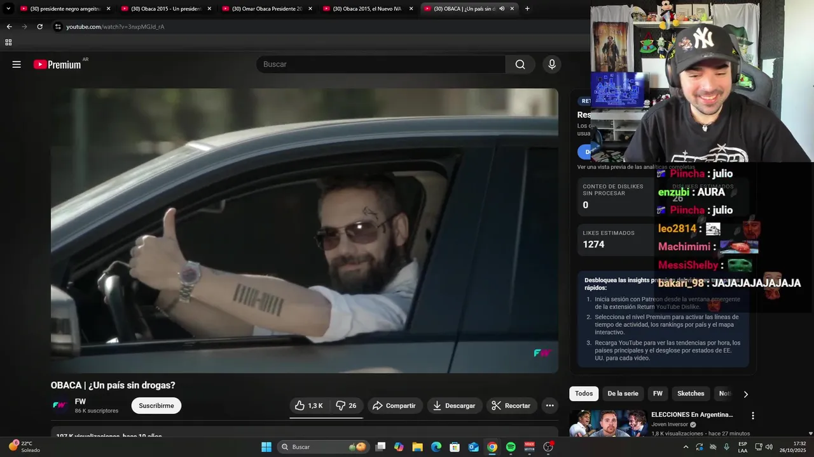Go back in browser history
Image resolution: width=814 pixels, height=457 pixels.
coord(9,27)
